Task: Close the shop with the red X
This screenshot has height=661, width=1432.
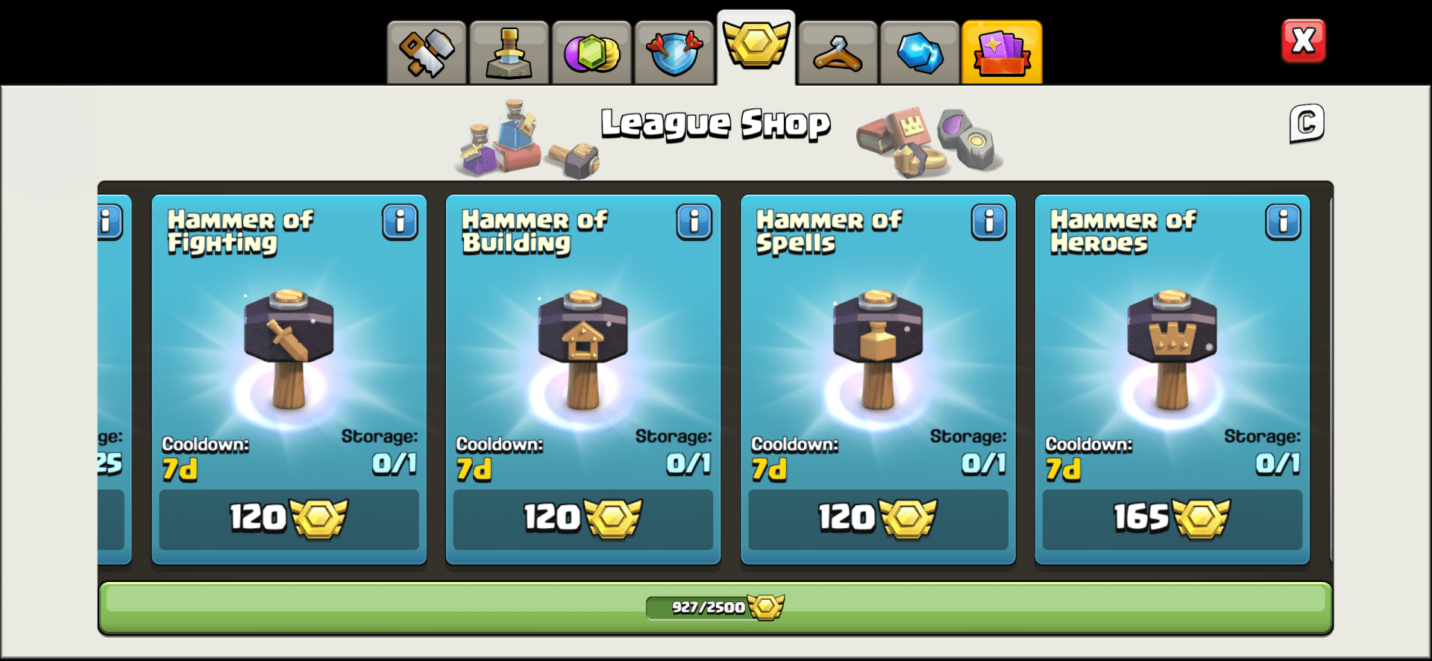Action: [1303, 40]
